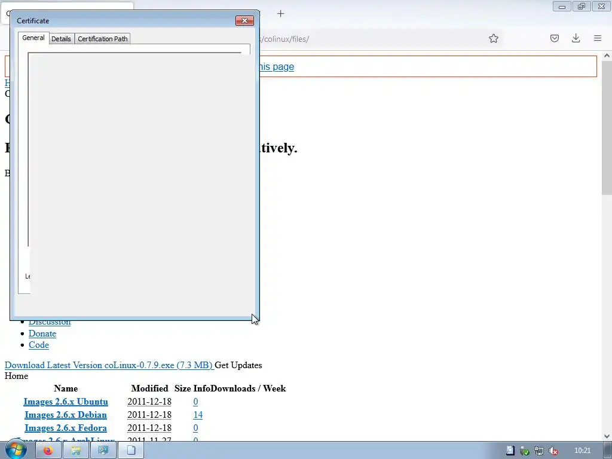This screenshot has height=459, width=612.
Task: Click the 'Home' breadcrumb text above table
Action: (16, 376)
